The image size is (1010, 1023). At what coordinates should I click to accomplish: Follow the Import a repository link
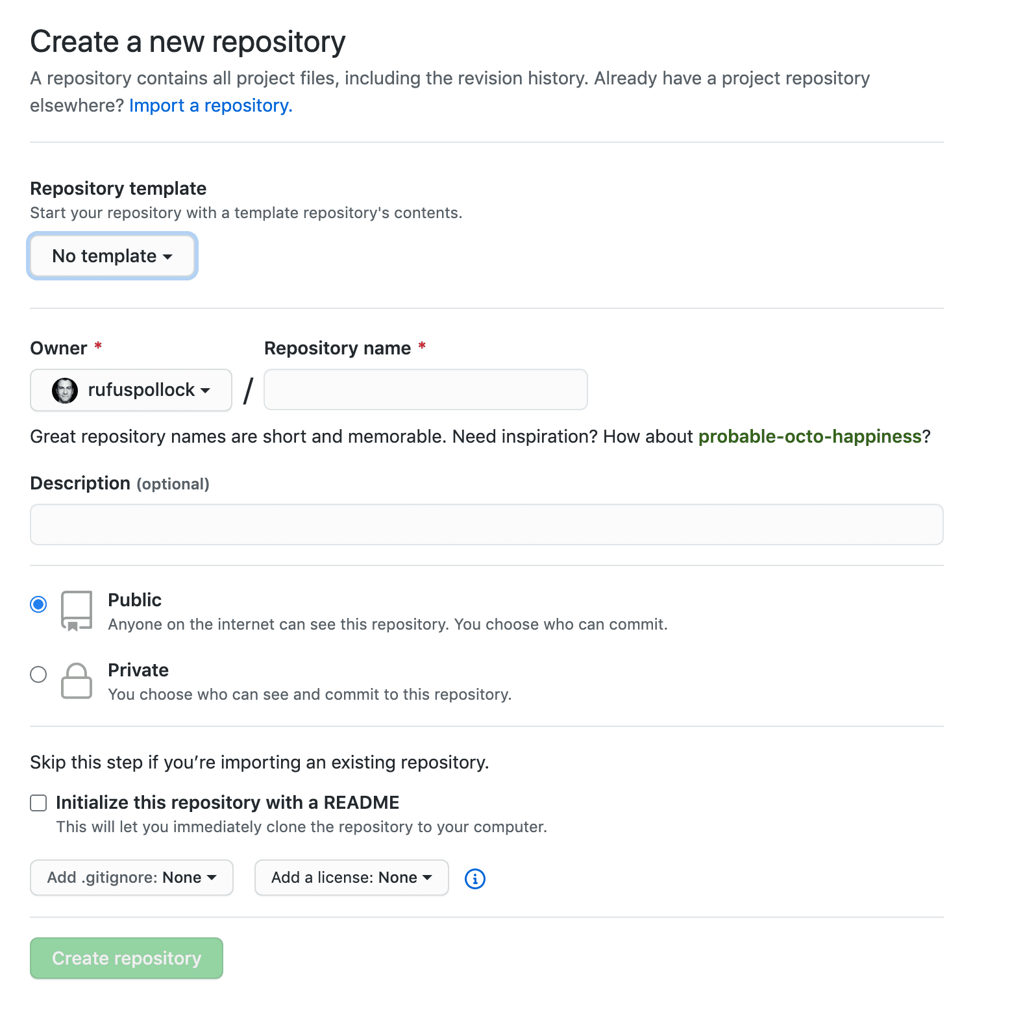pyautogui.click(x=211, y=106)
